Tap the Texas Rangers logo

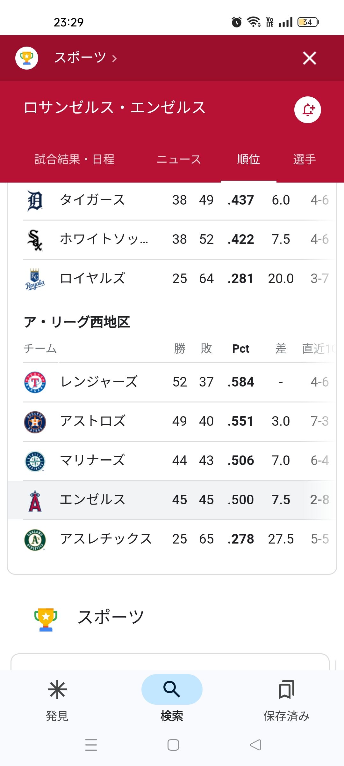point(35,382)
